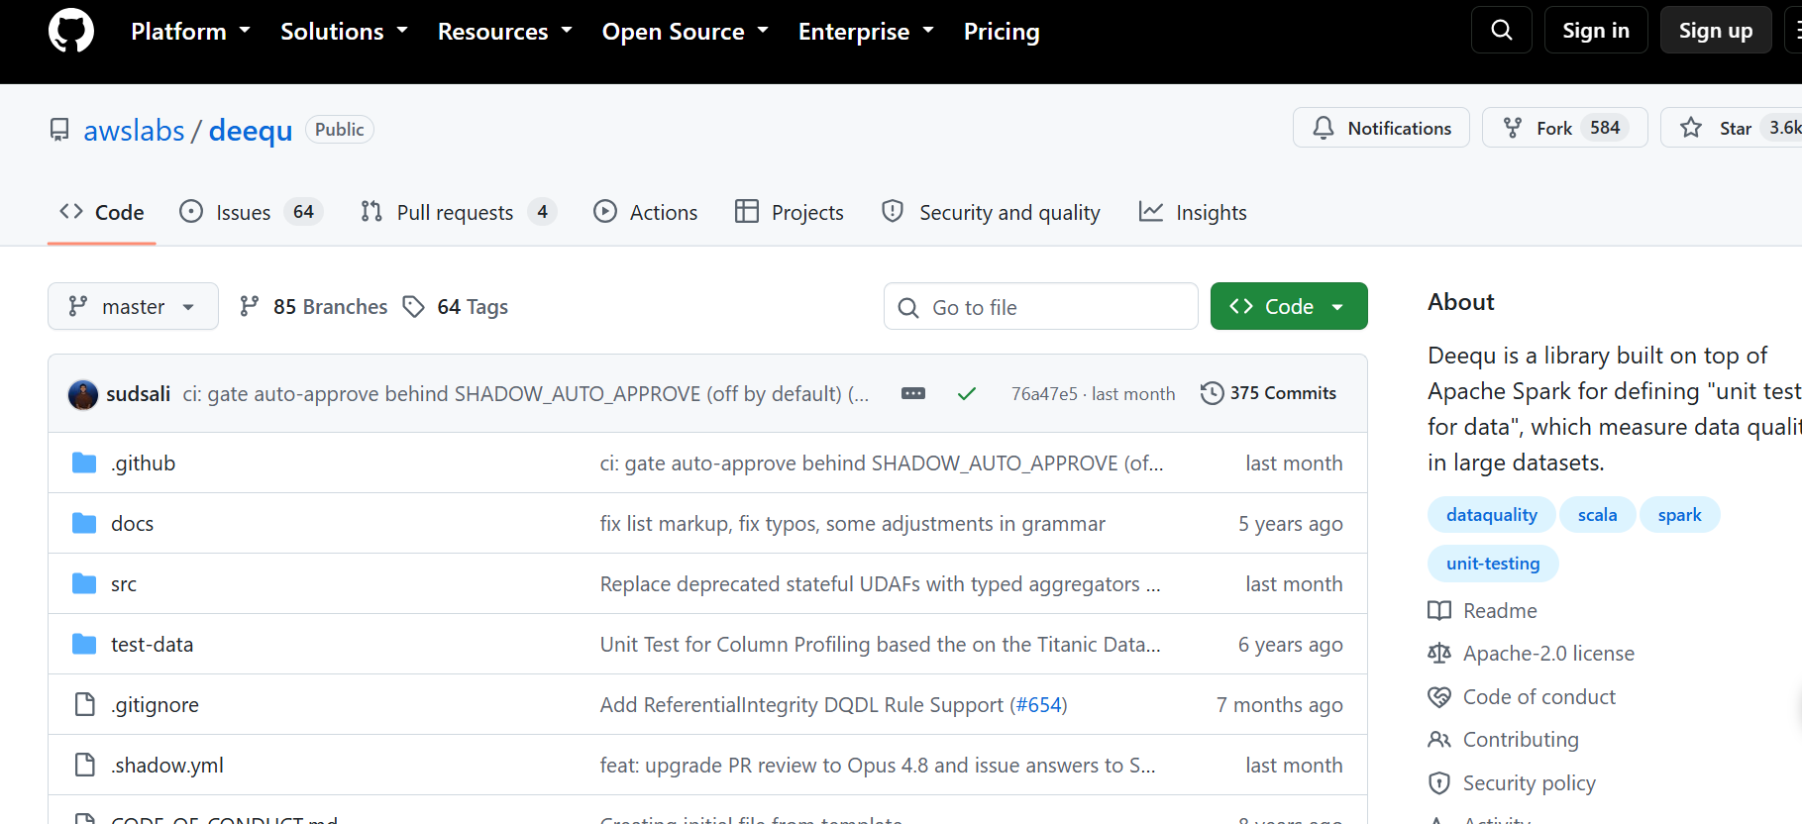1802x824 pixels.
Task: Click the branches icon next to 85 Branches
Action: tap(250, 307)
